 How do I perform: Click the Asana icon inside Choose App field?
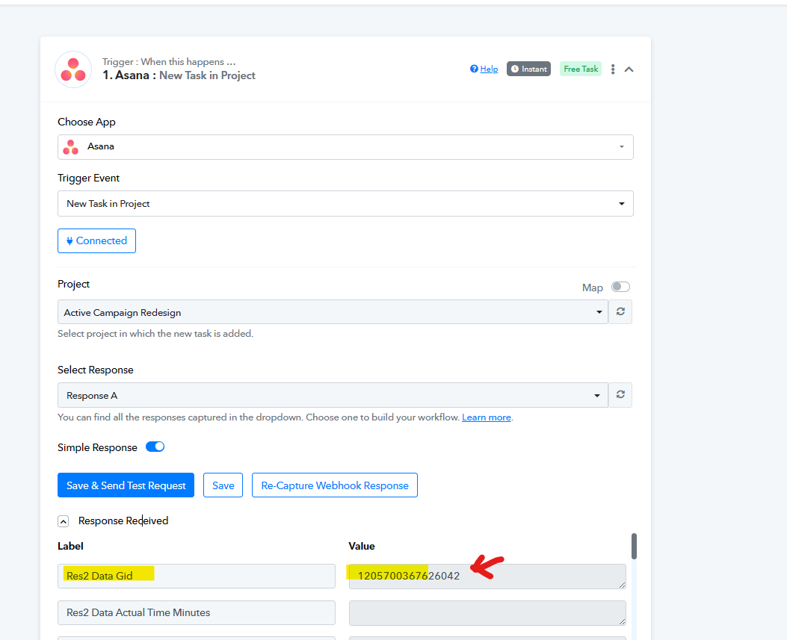(x=71, y=147)
